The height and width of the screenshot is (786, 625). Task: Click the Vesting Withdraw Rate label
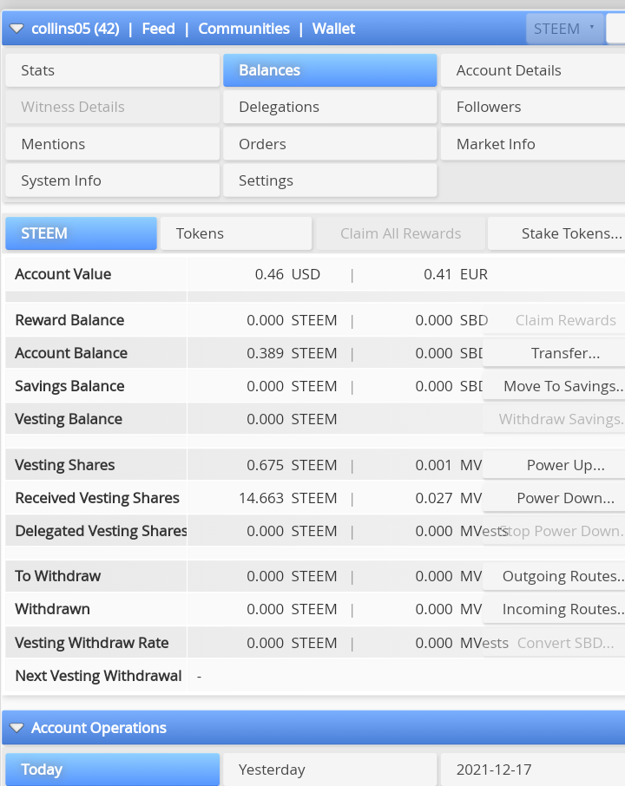[x=92, y=643]
